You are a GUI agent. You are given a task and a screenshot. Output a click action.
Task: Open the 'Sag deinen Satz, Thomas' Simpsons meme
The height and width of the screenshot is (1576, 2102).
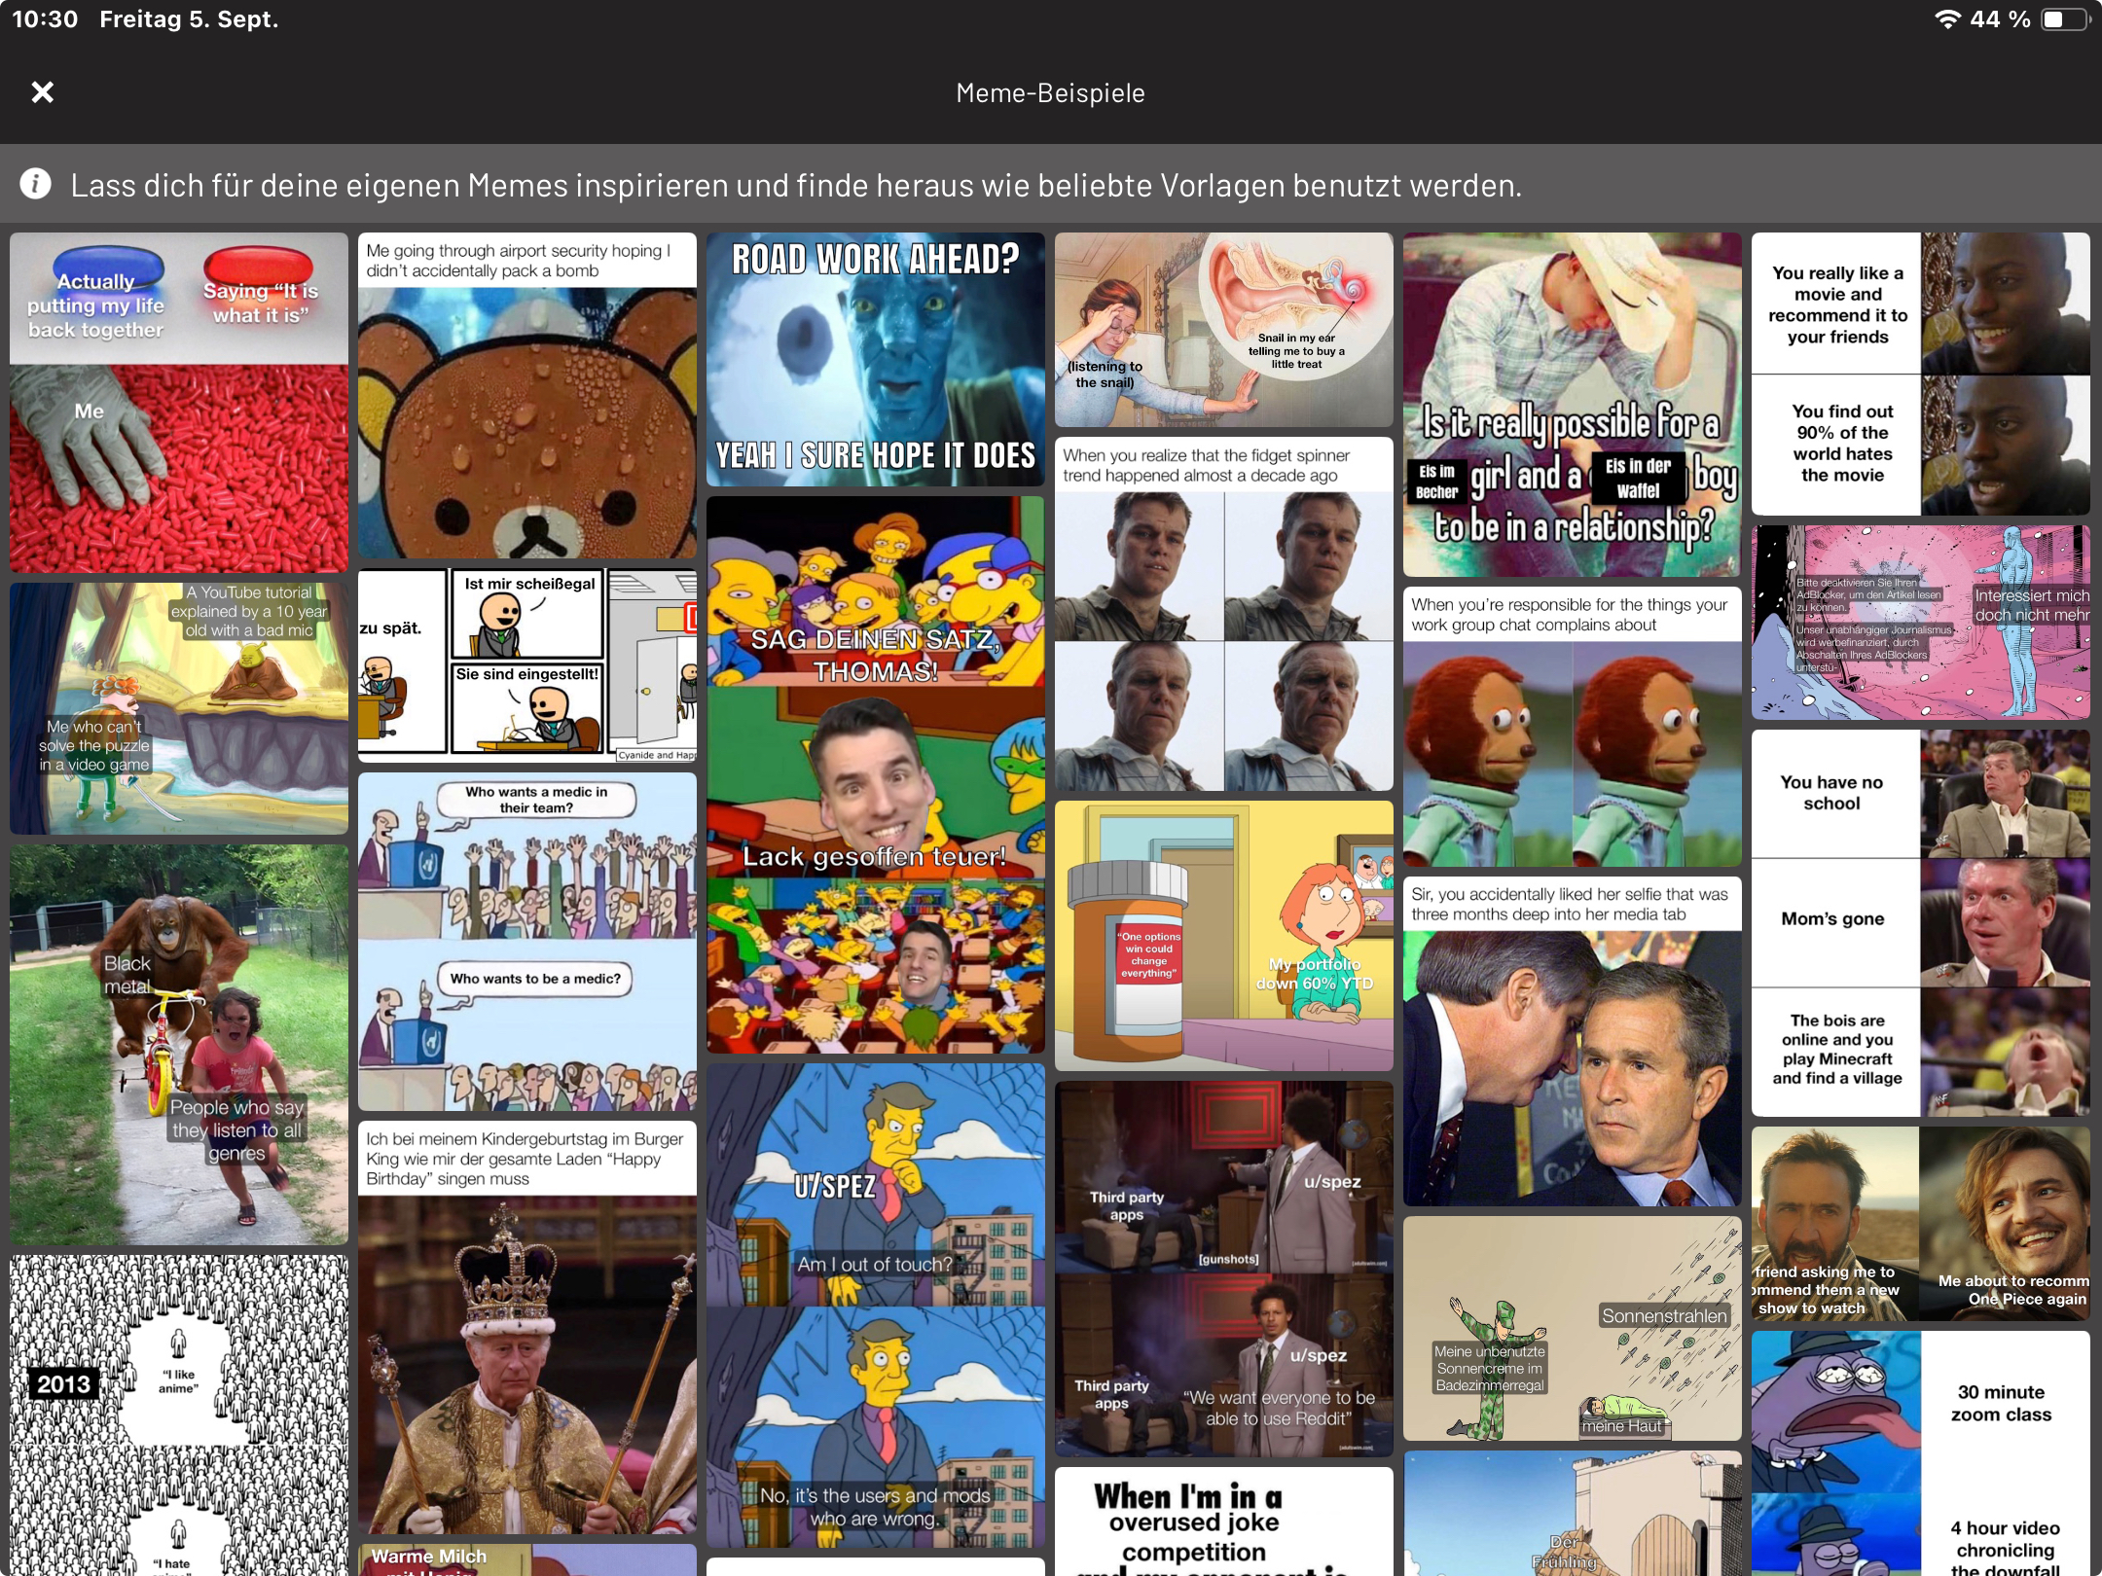tap(875, 774)
